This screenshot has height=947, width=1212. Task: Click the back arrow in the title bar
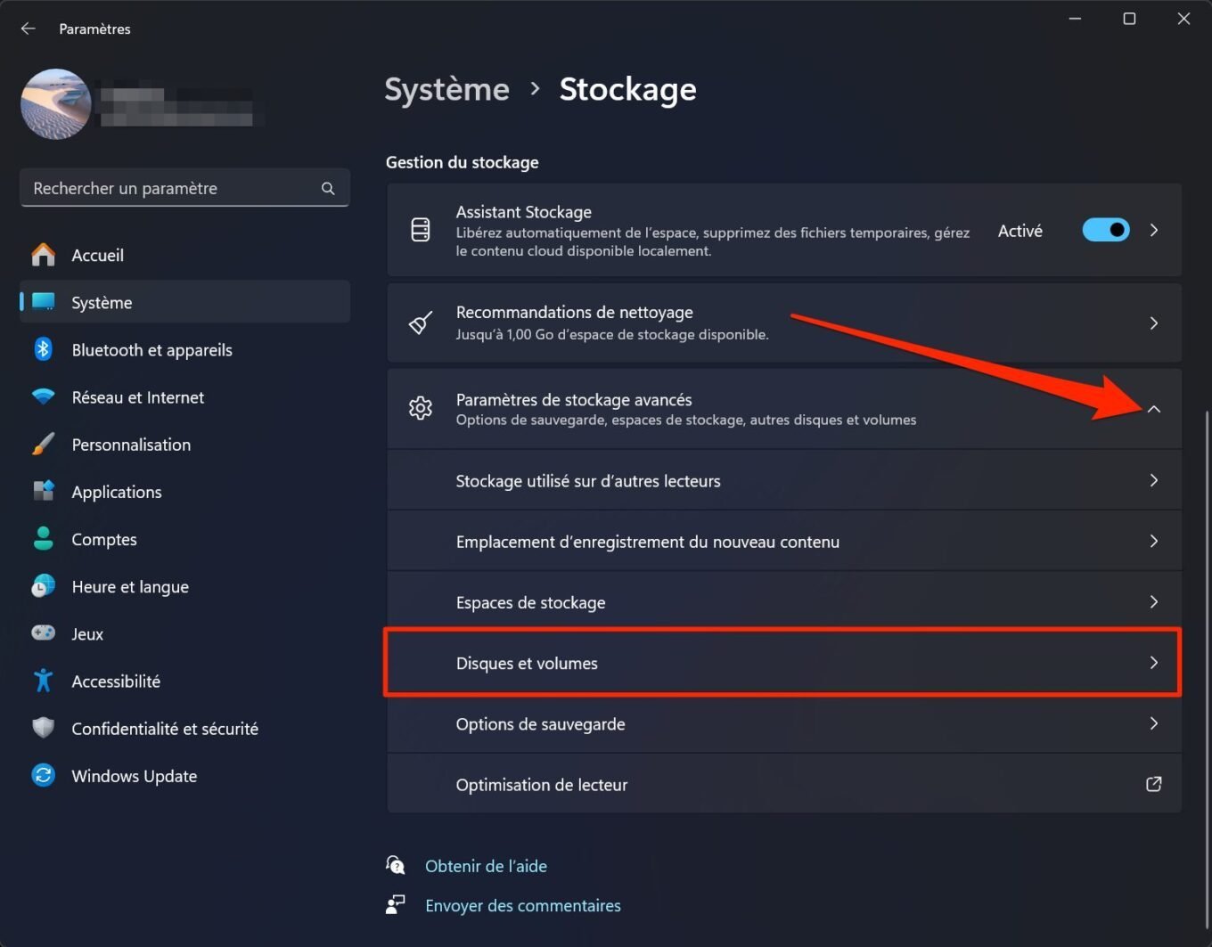pos(29,29)
